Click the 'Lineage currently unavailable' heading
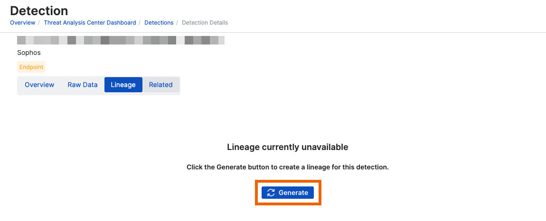The width and height of the screenshot is (546, 221). 288,147
